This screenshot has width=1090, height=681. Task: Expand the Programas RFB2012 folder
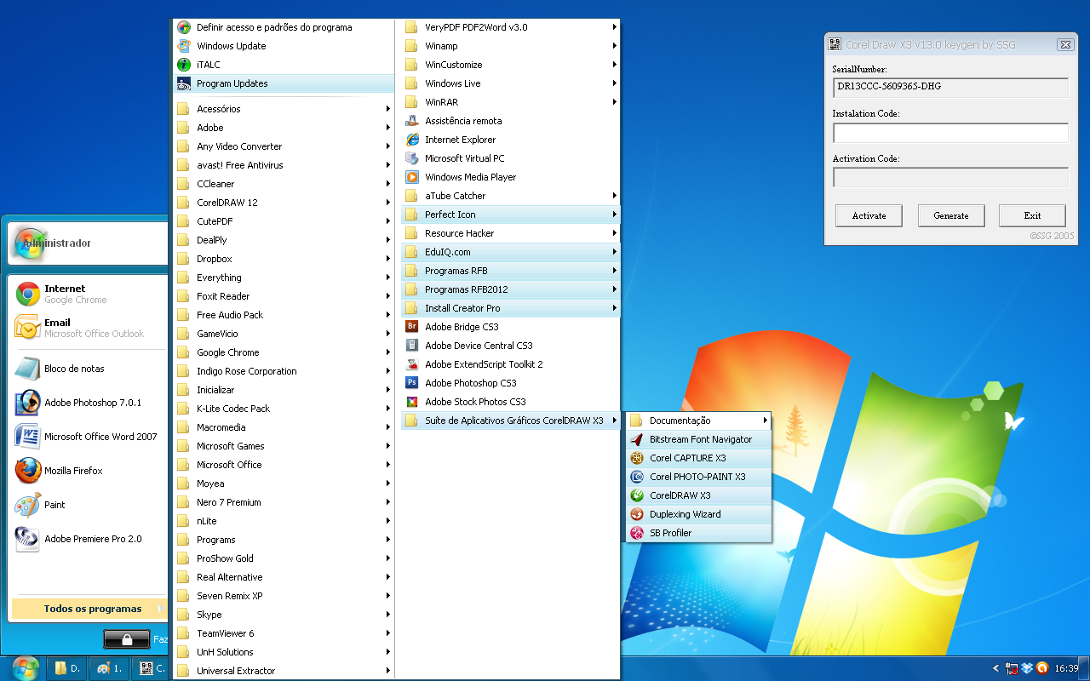pos(510,289)
